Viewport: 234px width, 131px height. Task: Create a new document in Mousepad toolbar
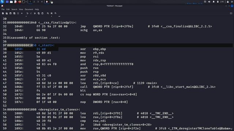(x=3, y=13)
